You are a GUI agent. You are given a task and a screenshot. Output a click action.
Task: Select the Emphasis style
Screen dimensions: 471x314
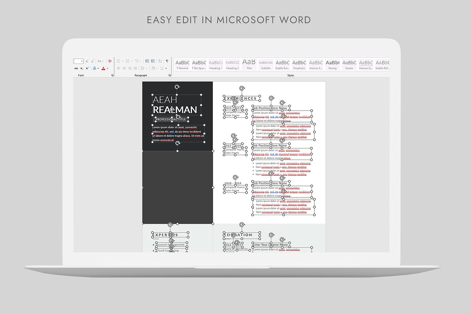299,64
